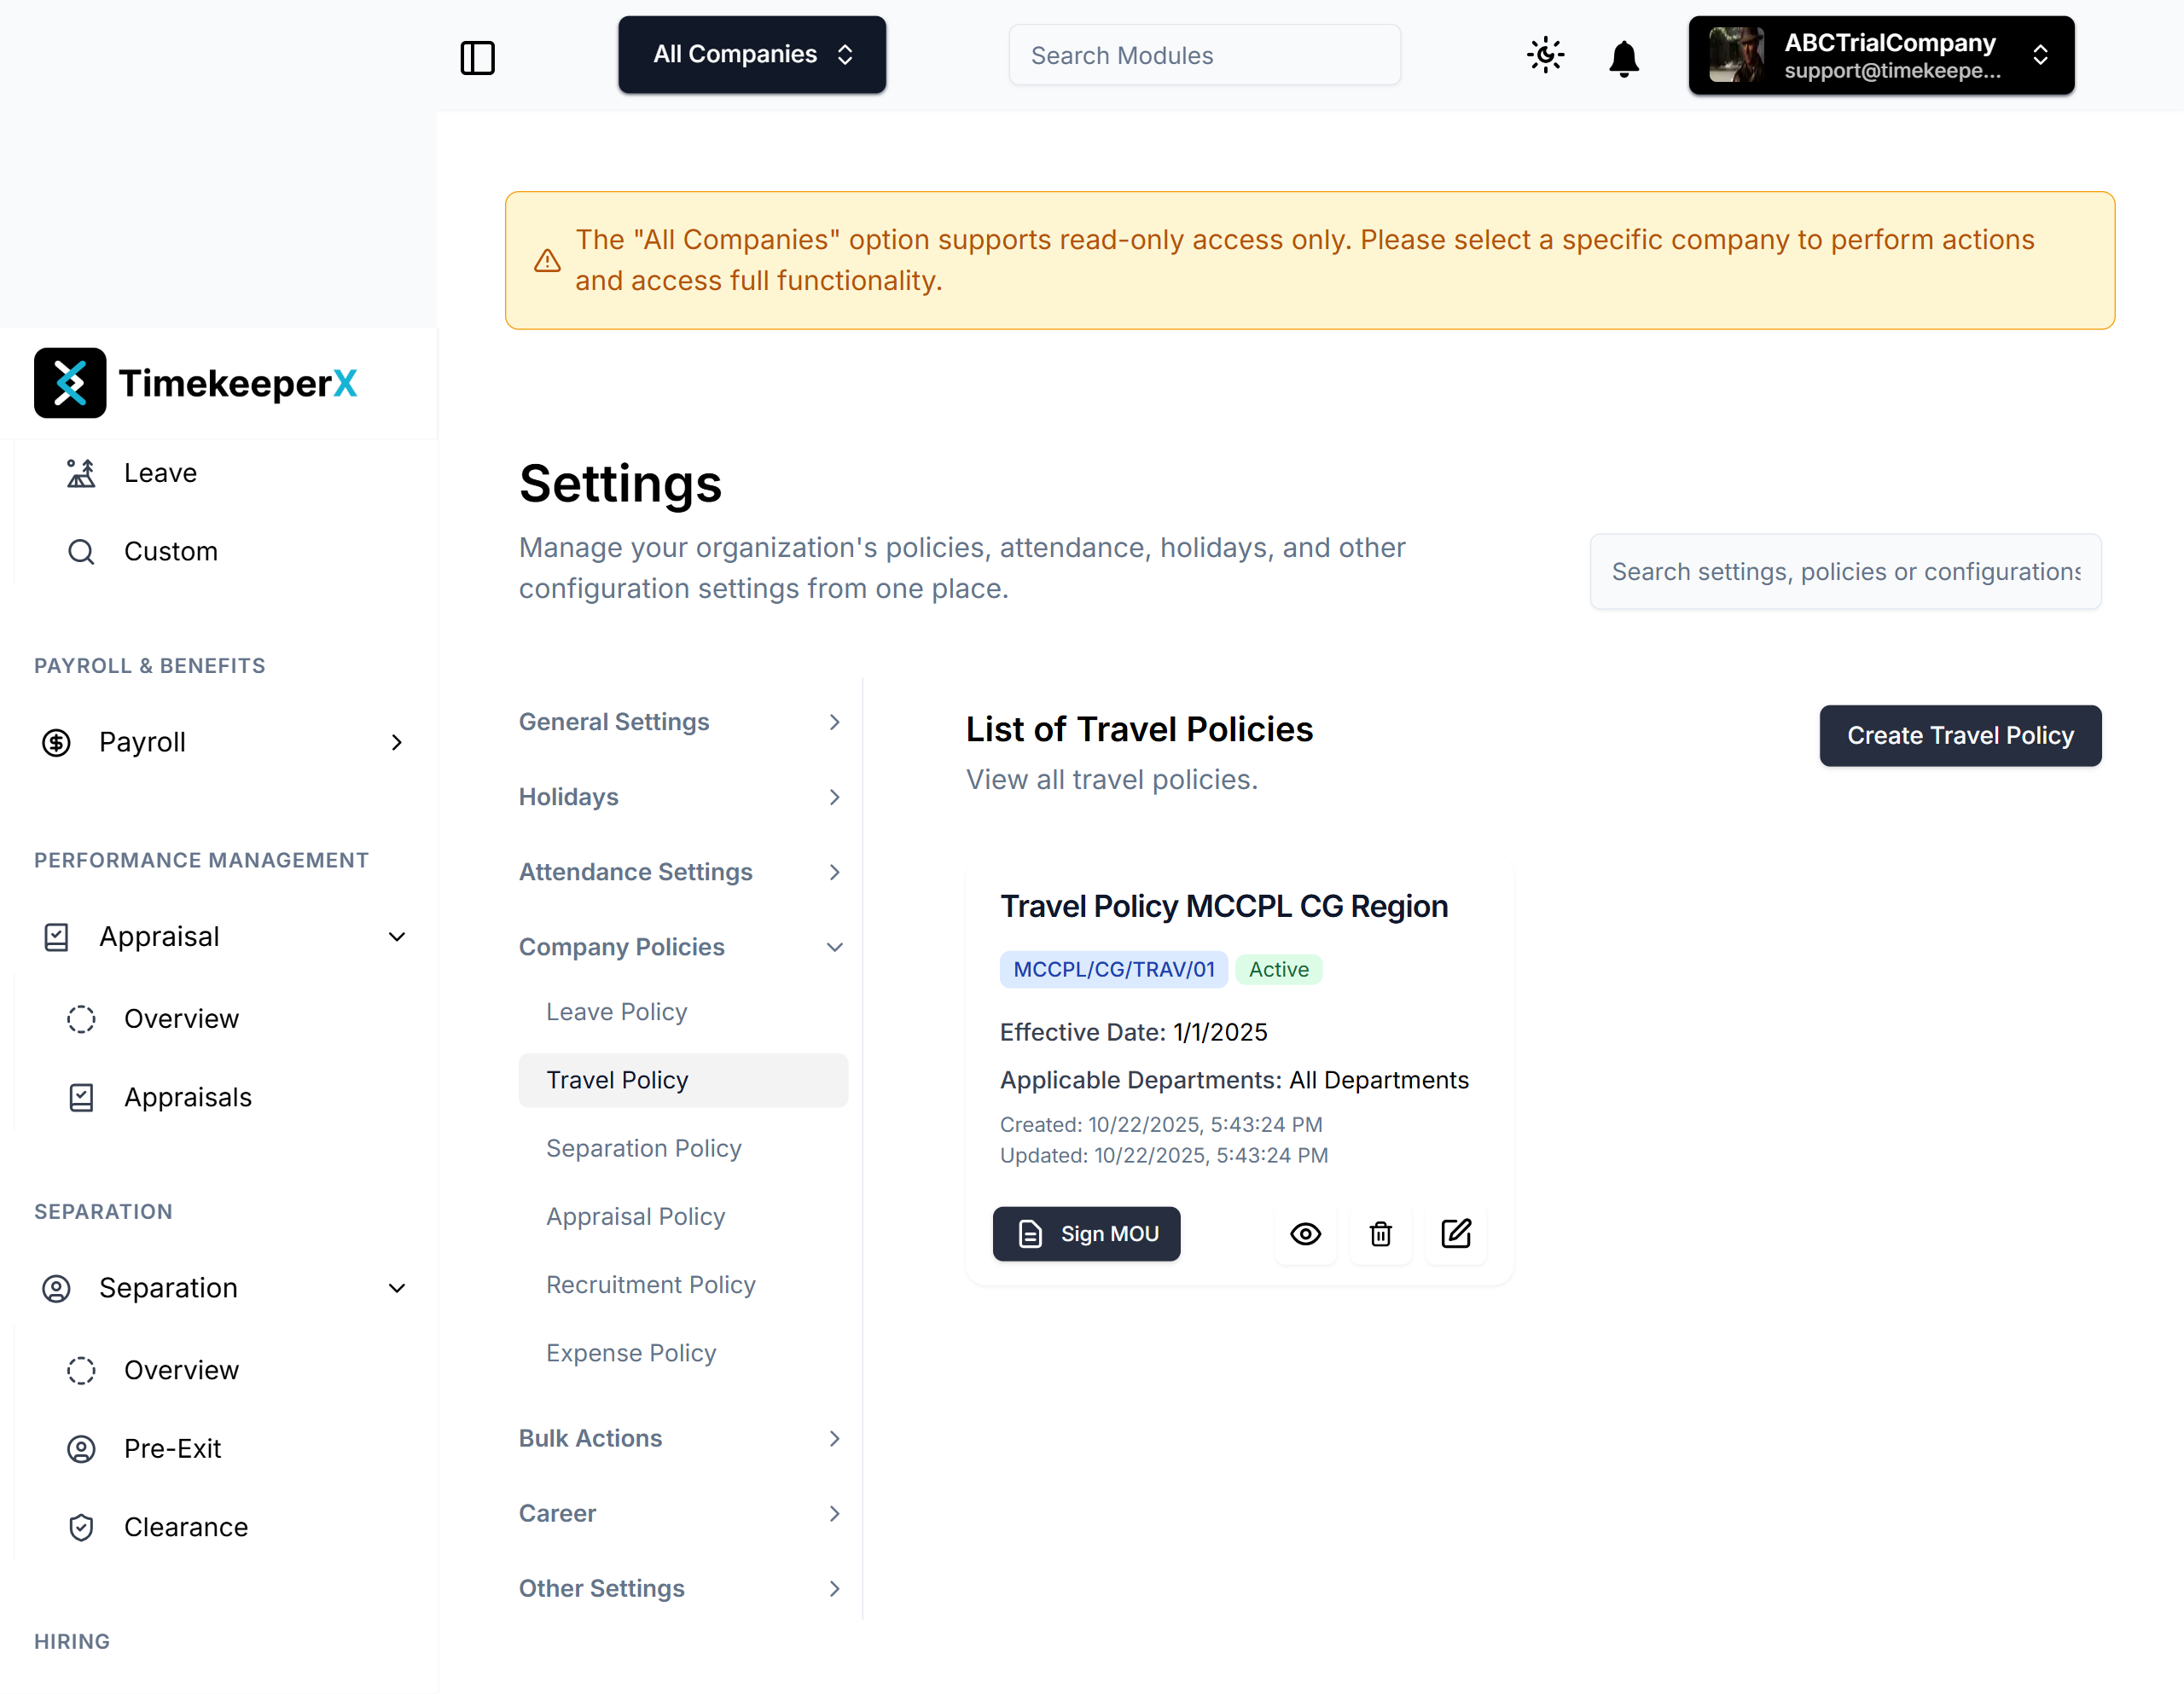View the travel policy eye icon
The image size is (2184, 1694).
[x=1305, y=1234]
